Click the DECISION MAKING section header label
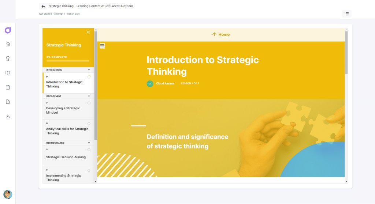This screenshot has height=204, width=375. point(55,143)
